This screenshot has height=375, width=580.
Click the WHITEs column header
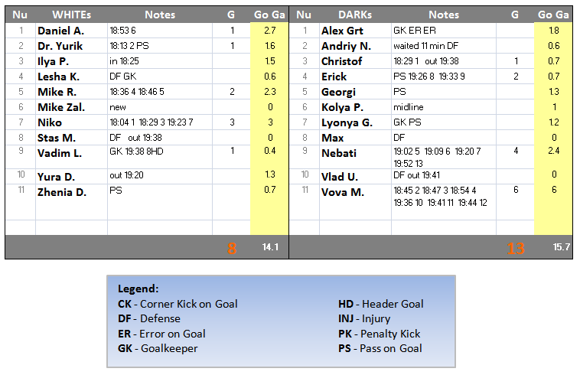point(71,15)
